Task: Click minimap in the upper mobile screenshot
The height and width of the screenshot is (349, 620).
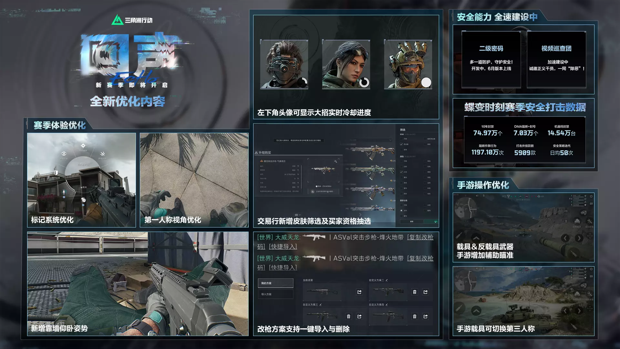Action: pos(465,208)
